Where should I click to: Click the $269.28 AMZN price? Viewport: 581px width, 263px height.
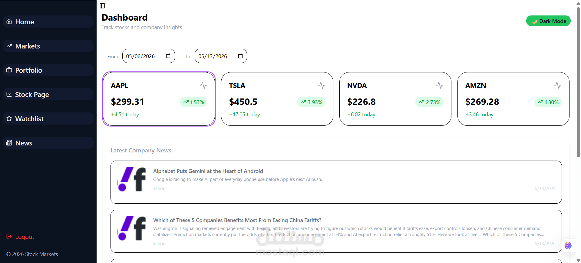[x=482, y=102]
